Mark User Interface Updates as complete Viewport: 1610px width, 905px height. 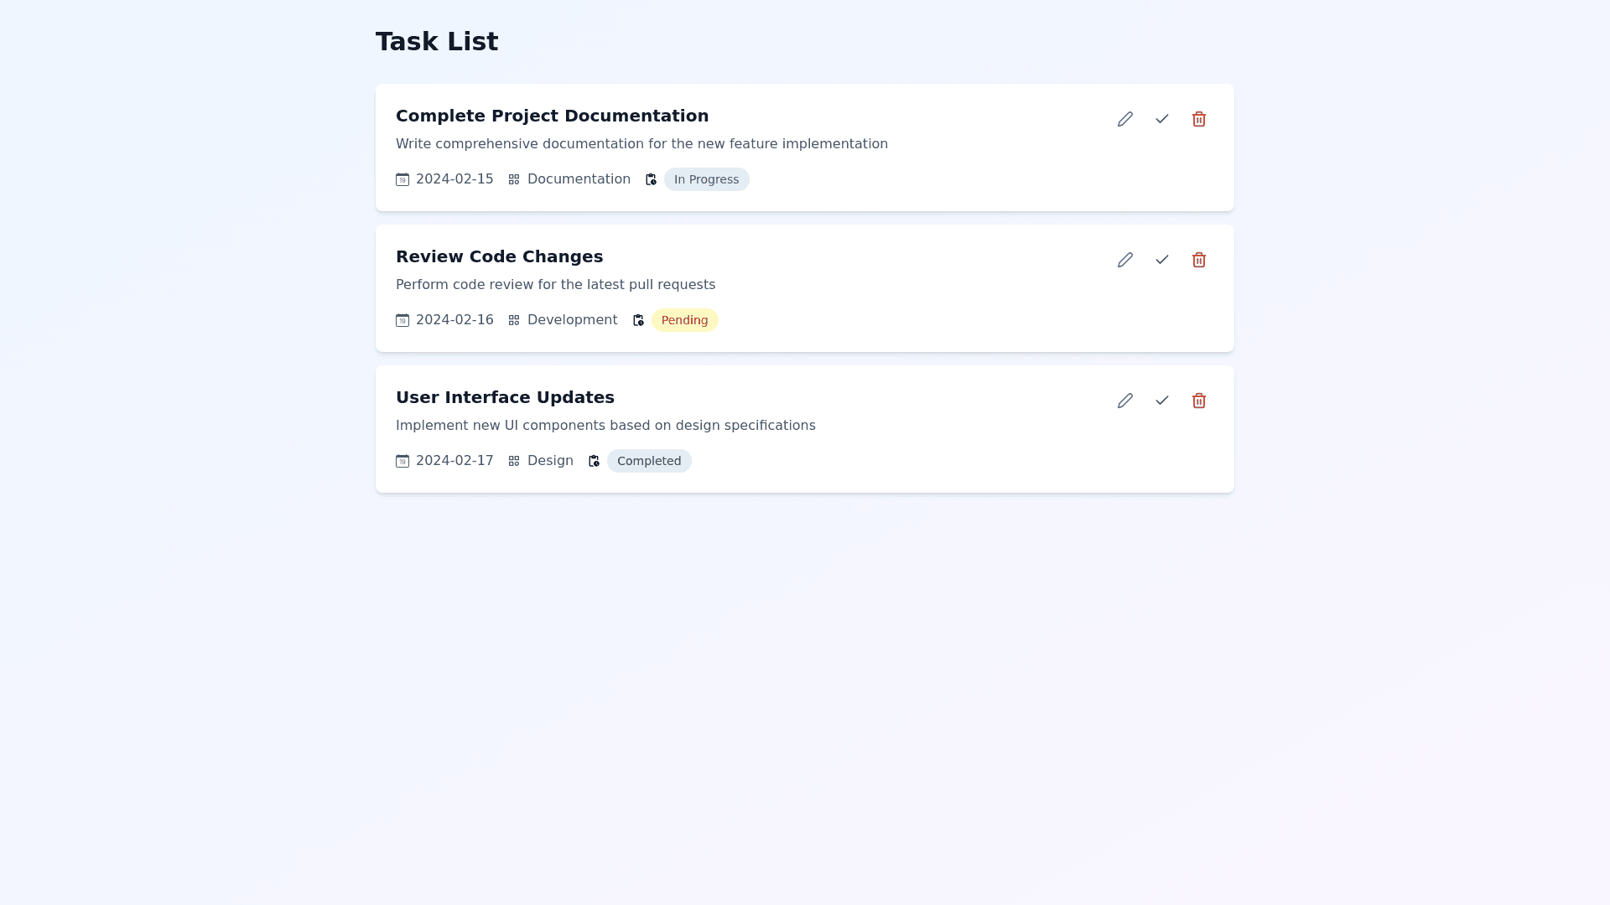click(x=1162, y=401)
